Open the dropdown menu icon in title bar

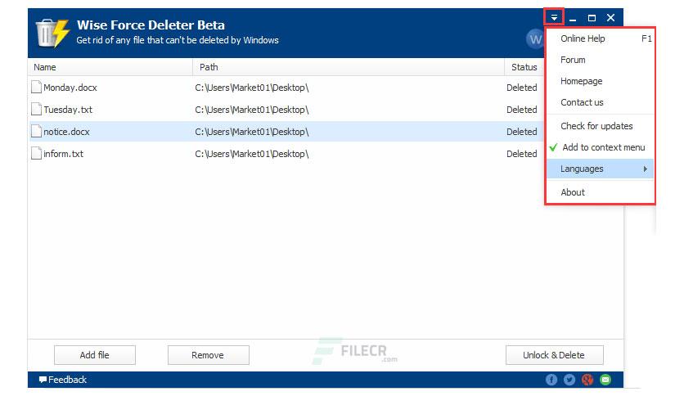tap(554, 18)
